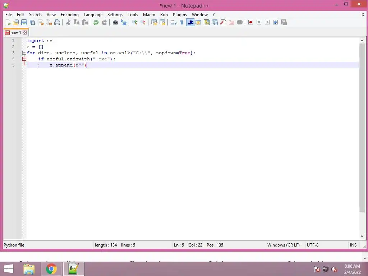The height and width of the screenshot is (276, 368).
Task: Open the Search menu
Action: coord(35,14)
